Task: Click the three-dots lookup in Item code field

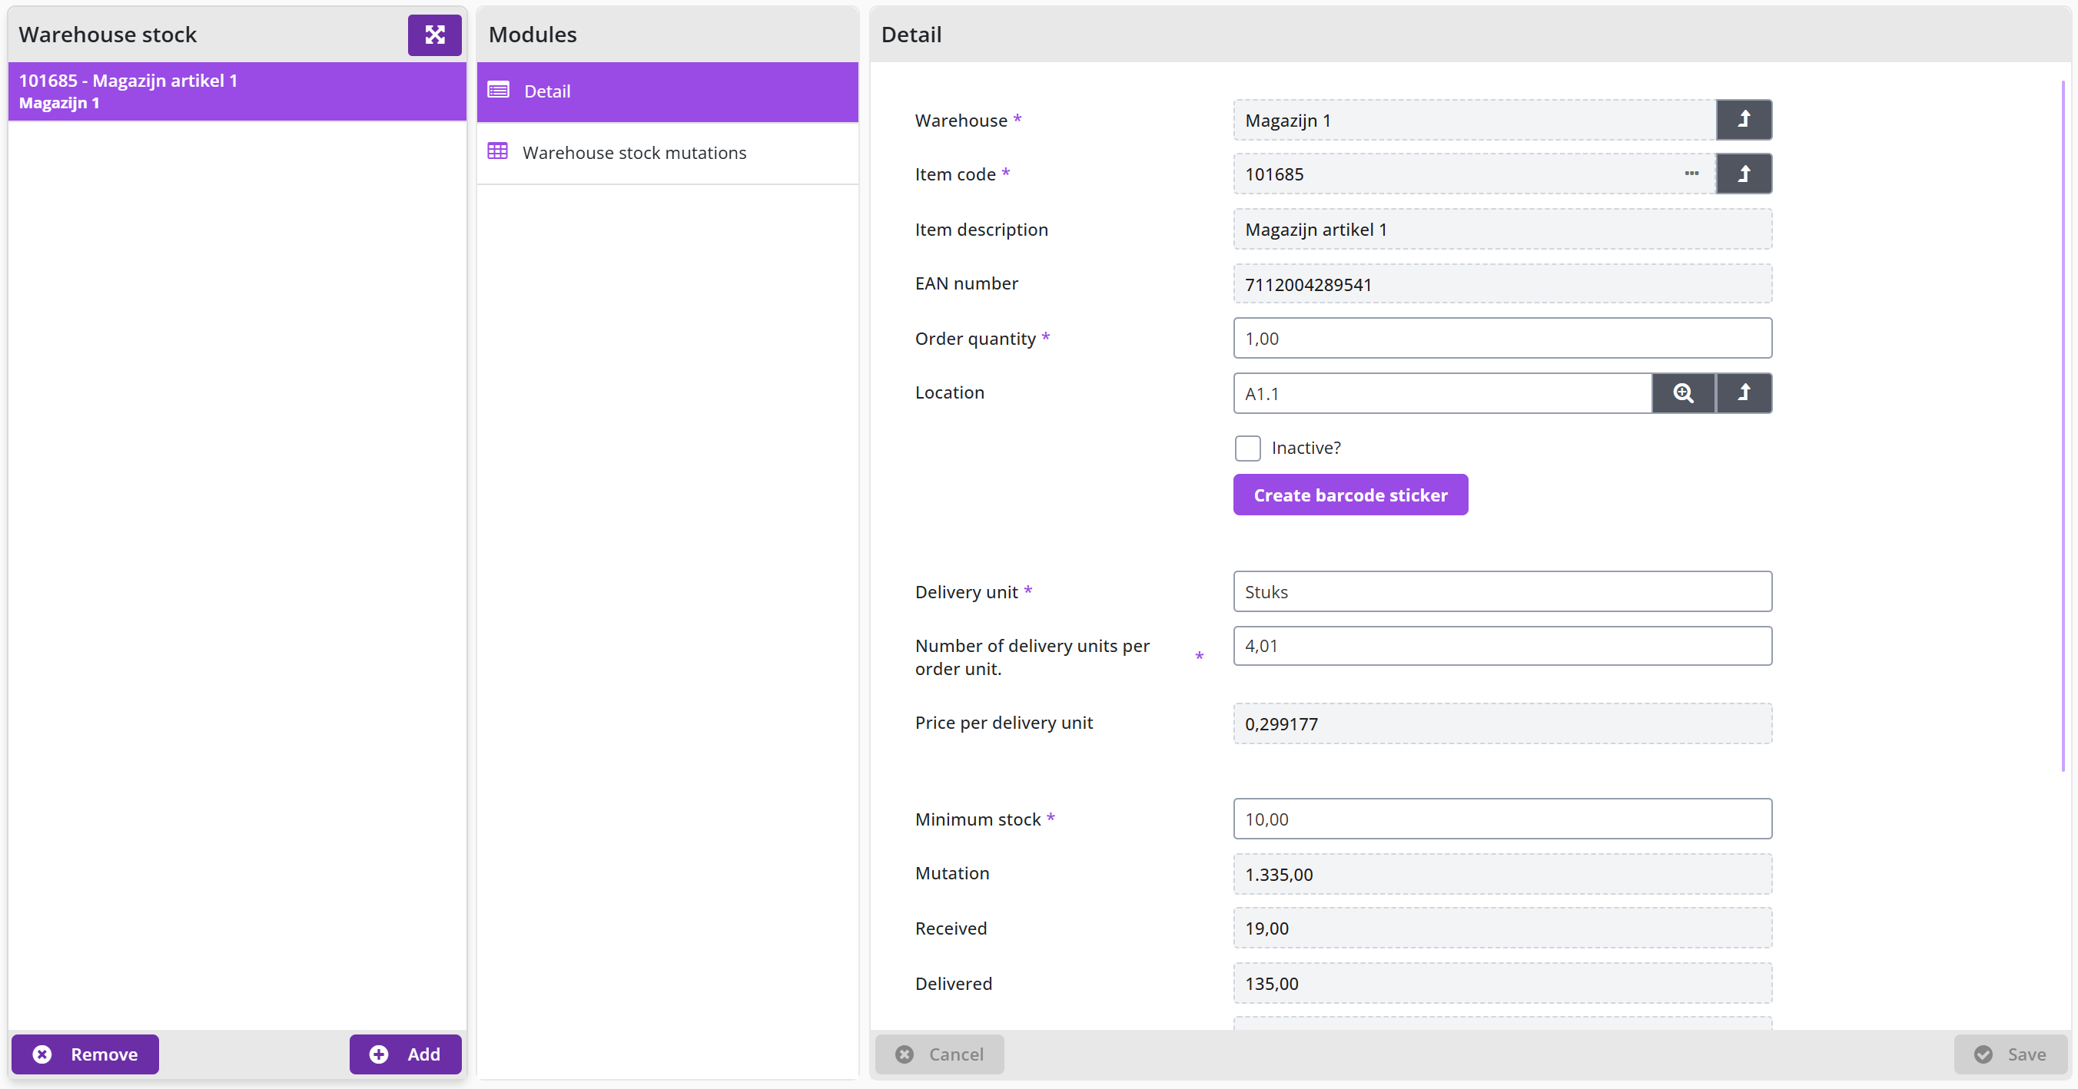Action: [1691, 174]
